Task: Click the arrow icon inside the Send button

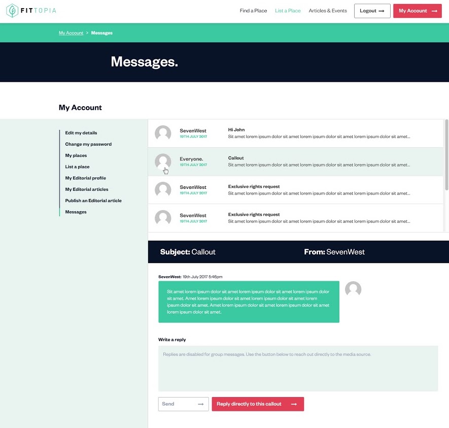Action: click(200, 404)
